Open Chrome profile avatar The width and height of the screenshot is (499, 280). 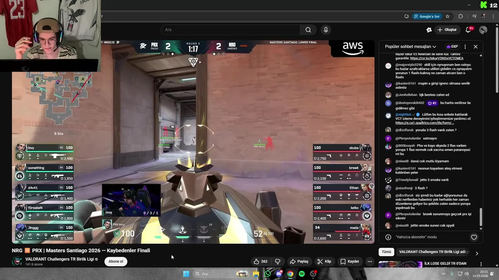pos(484,16)
